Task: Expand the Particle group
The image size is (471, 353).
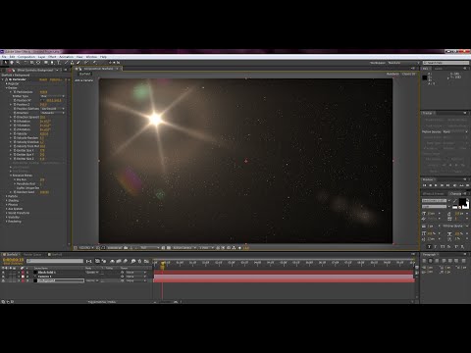Action: click(x=6, y=196)
